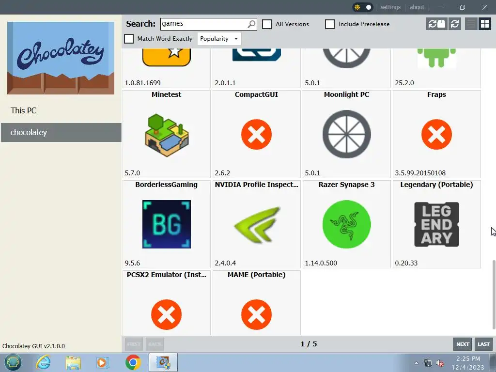Image resolution: width=496 pixels, height=372 pixels.
Task: Click the Legendary (Portable) title text
Action: [436, 185]
